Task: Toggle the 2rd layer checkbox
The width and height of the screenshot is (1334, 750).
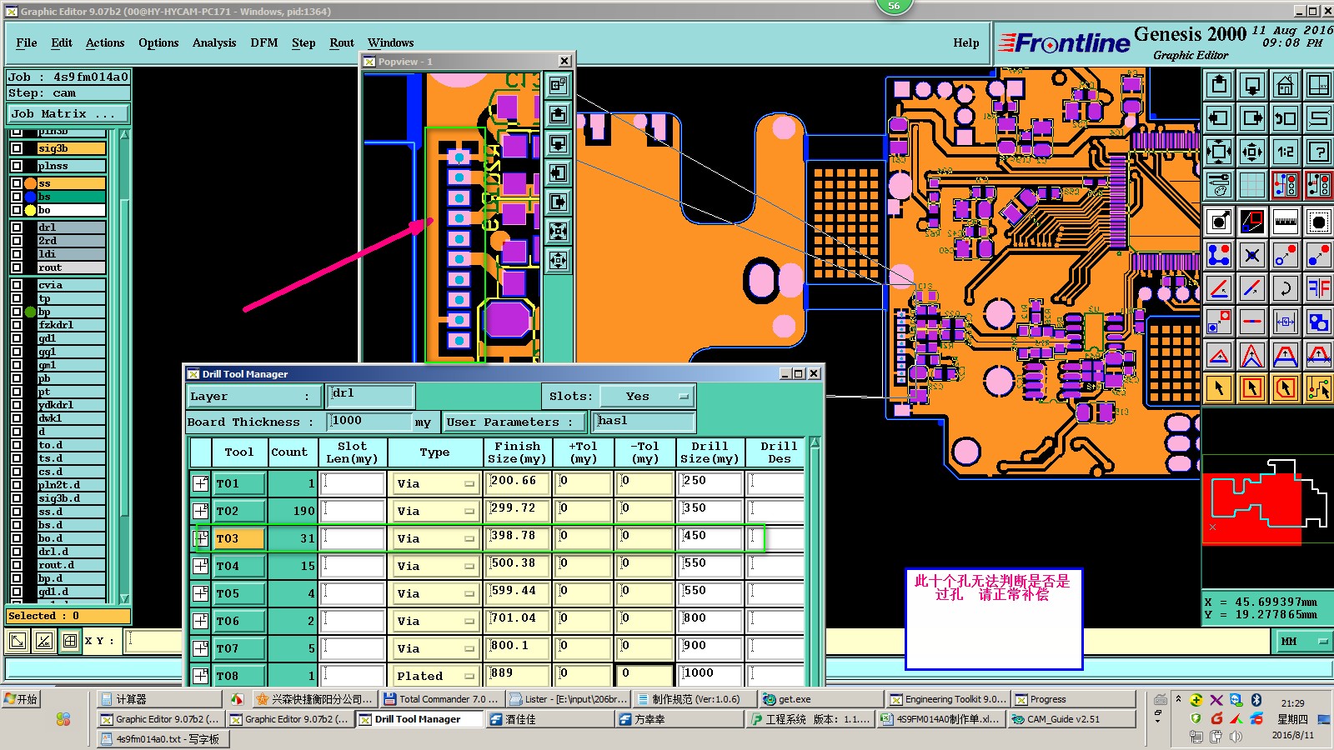Action: pos(17,240)
